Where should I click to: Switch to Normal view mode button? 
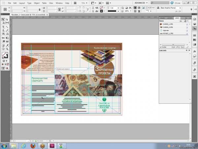(3, 68)
